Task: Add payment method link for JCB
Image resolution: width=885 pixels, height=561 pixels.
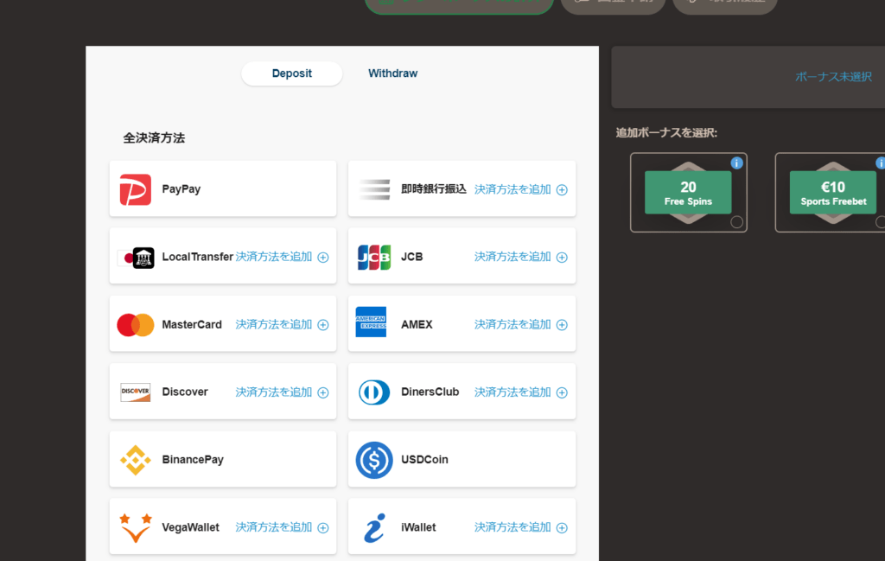Action: click(513, 257)
